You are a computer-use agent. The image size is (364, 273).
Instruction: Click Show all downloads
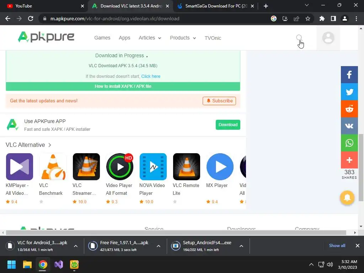(337, 246)
